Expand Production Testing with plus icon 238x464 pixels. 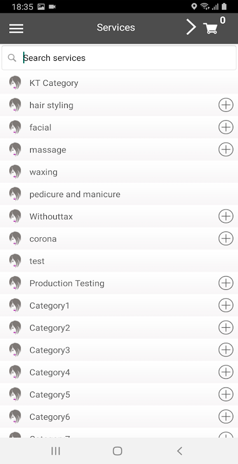pos(226,283)
